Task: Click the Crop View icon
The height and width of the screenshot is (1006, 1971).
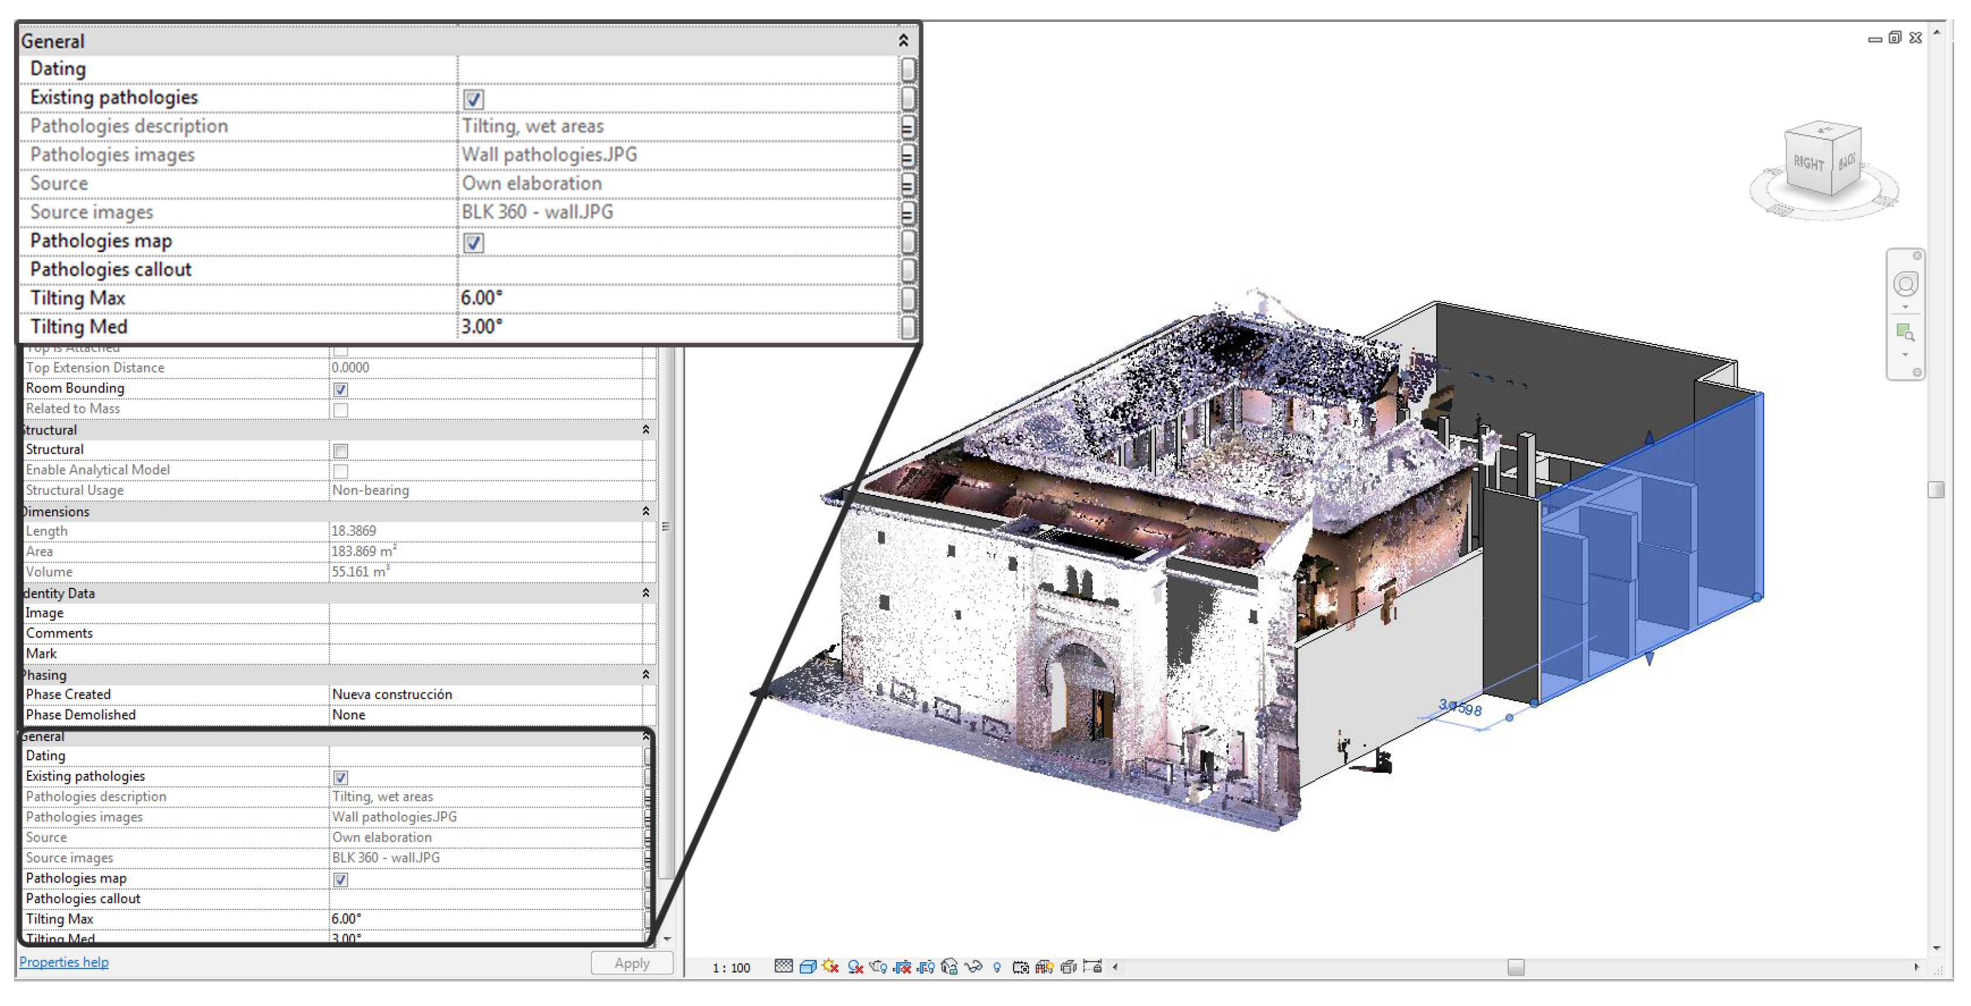Action: click(903, 967)
